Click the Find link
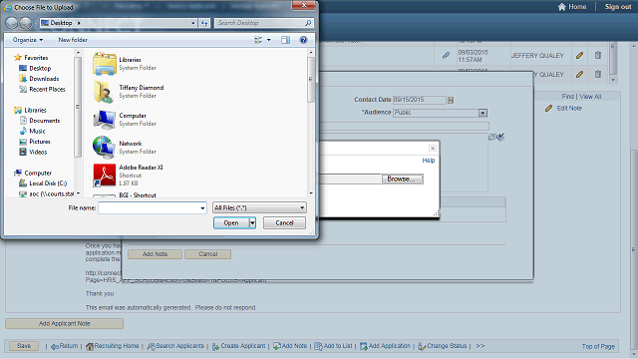The height and width of the screenshot is (359, 638). (x=568, y=97)
